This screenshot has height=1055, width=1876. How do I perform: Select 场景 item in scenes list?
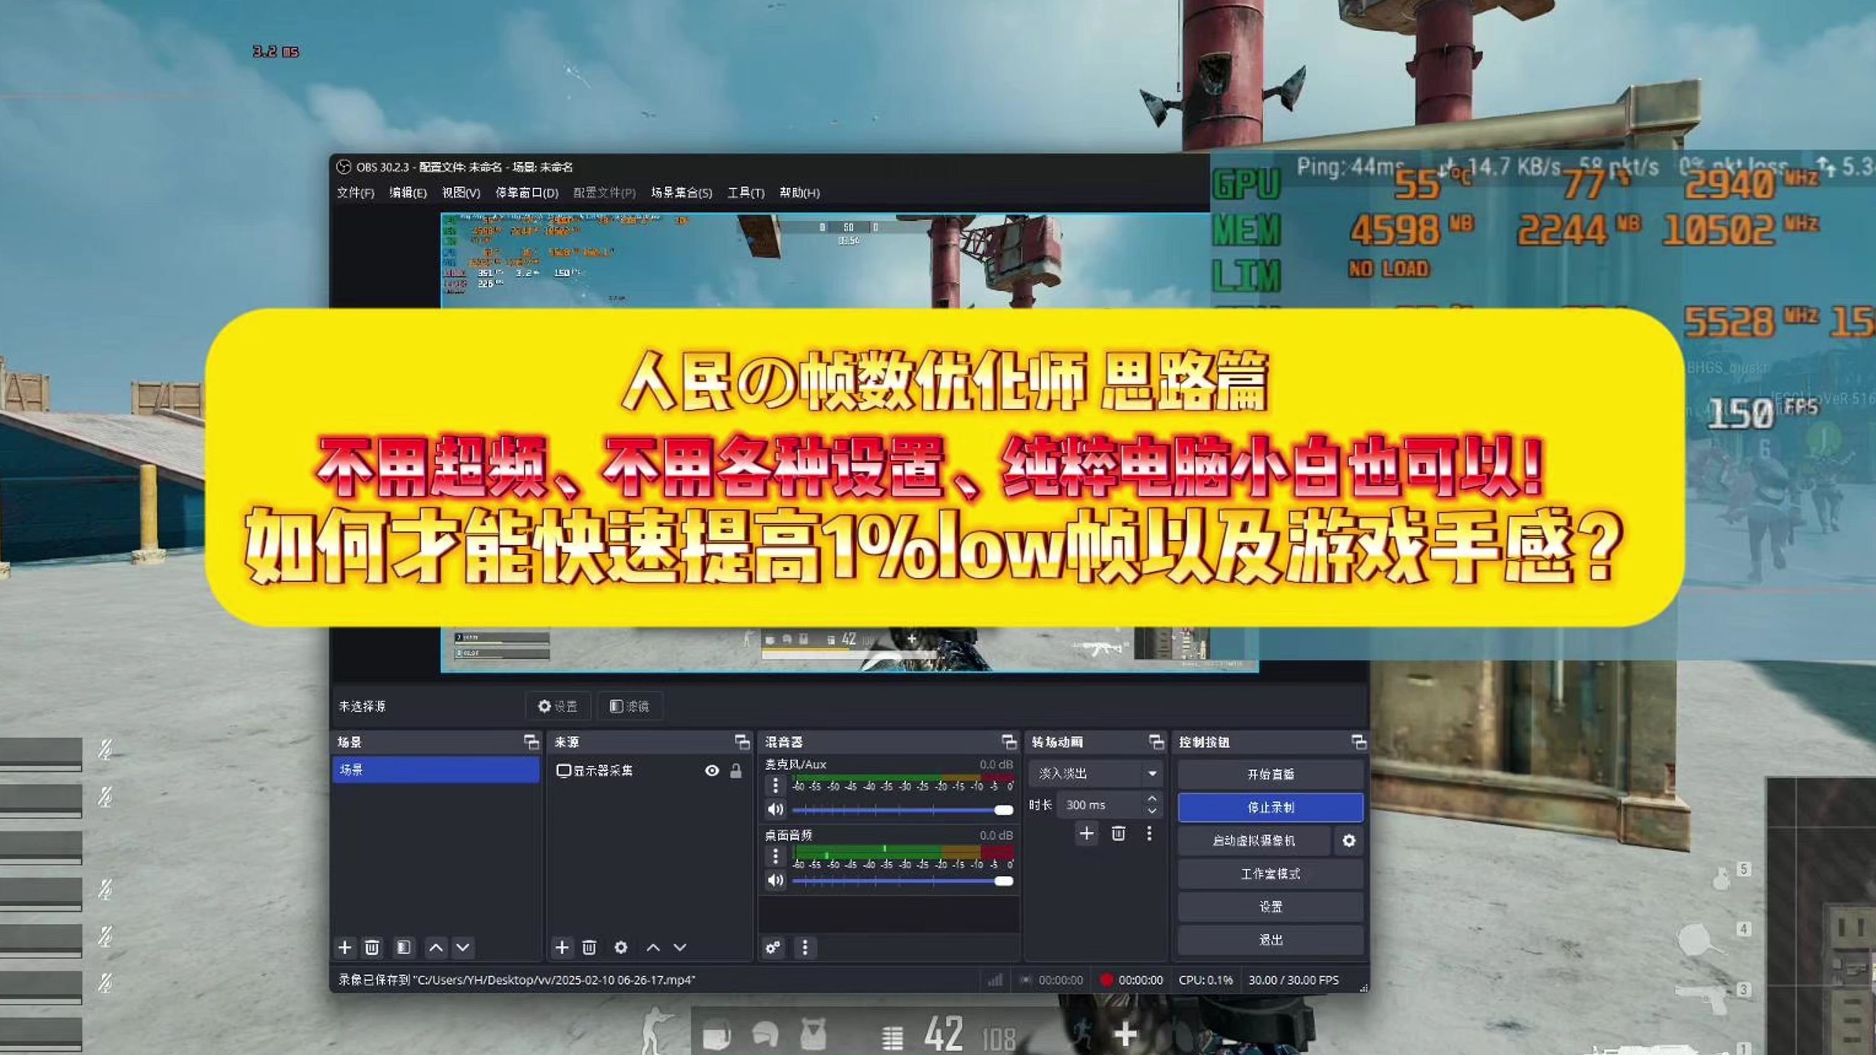(x=436, y=770)
